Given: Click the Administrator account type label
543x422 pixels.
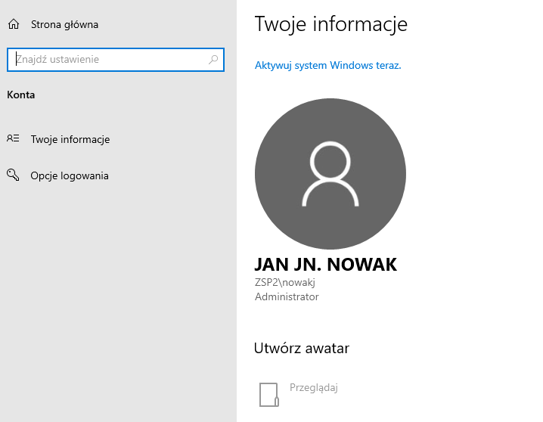Looking at the screenshot, I should pyautogui.click(x=287, y=296).
